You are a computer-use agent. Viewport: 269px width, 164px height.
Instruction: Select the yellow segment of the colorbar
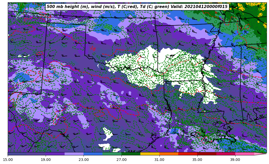[x=150, y=154]
